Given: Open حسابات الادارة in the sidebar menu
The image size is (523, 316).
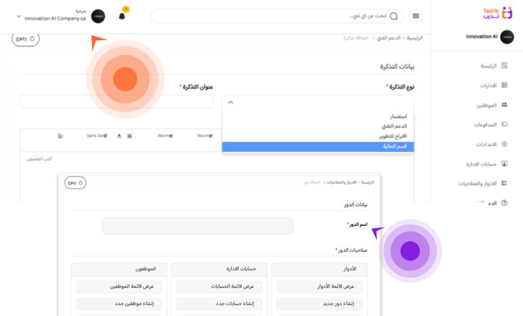Looking at the screenshot, I should [481, 164].
